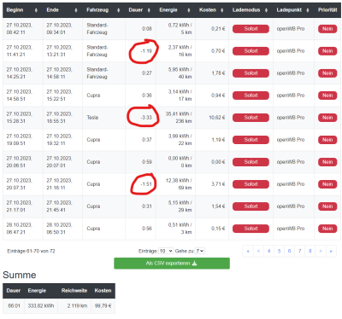Jump to last page with double arrow

click(331, 251)
